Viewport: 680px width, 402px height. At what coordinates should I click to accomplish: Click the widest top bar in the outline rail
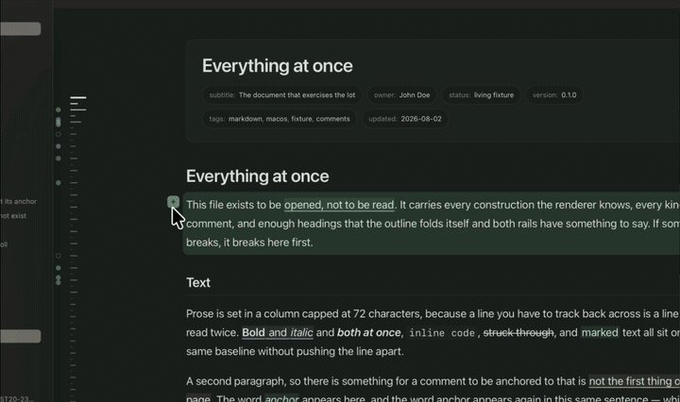click(x=78, y=97)
